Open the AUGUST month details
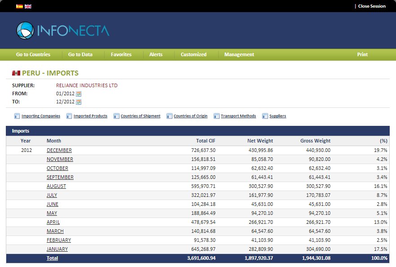The width and height of the screenshot is (396, 267). (56, 187)
